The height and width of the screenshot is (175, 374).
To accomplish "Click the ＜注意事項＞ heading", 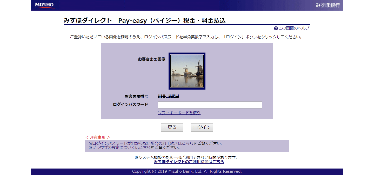I will click(98, 137).
